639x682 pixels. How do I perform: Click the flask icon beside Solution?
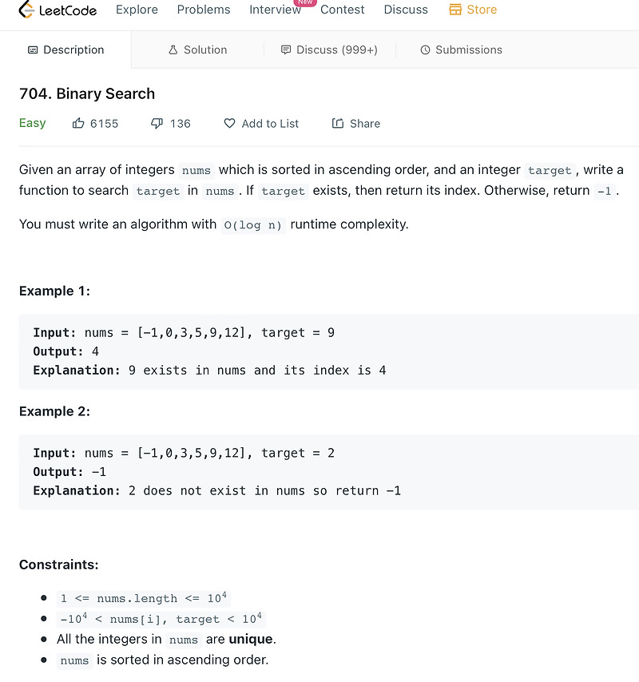tap(173, 50)
